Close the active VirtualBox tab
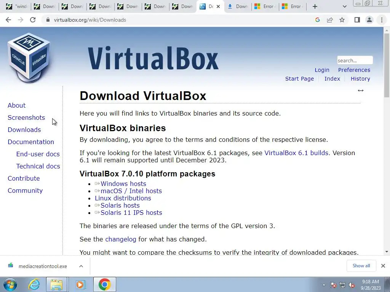This screenshot has width=390, height=292. (x=218, y=6)
